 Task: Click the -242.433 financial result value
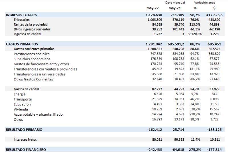pyautogui.click(x=154, y=149)
